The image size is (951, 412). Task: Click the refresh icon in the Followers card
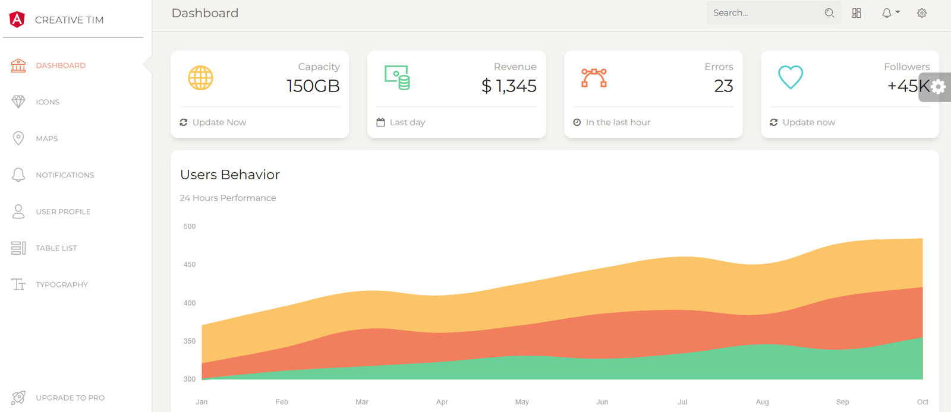click(x=774, y=122)
